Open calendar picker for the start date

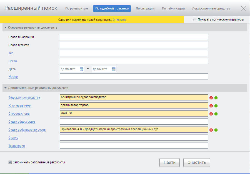[82, 69]
